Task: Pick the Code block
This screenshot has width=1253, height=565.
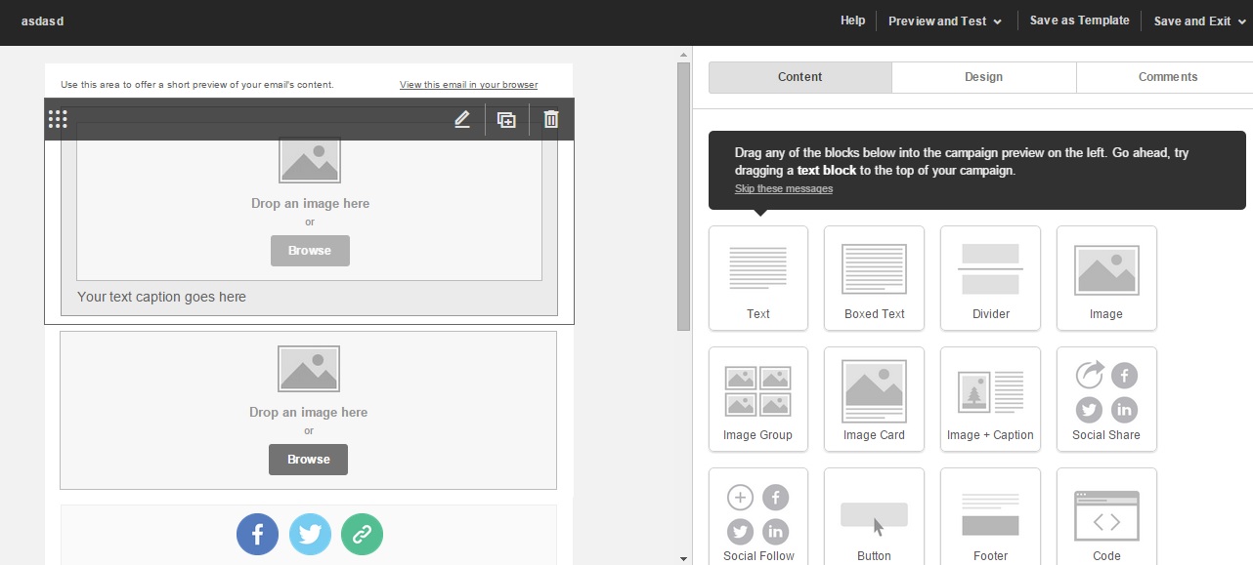Action: [1106, 518]
